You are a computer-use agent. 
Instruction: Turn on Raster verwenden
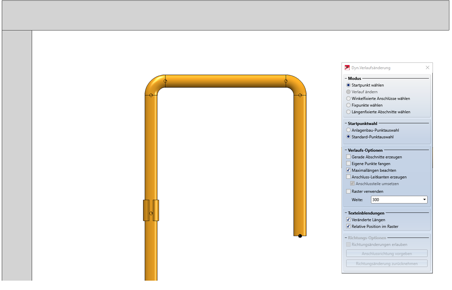coord(349,191)
